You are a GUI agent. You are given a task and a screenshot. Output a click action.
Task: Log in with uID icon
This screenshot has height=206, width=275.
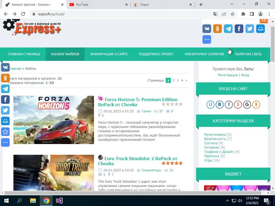(x=211, y=105)
